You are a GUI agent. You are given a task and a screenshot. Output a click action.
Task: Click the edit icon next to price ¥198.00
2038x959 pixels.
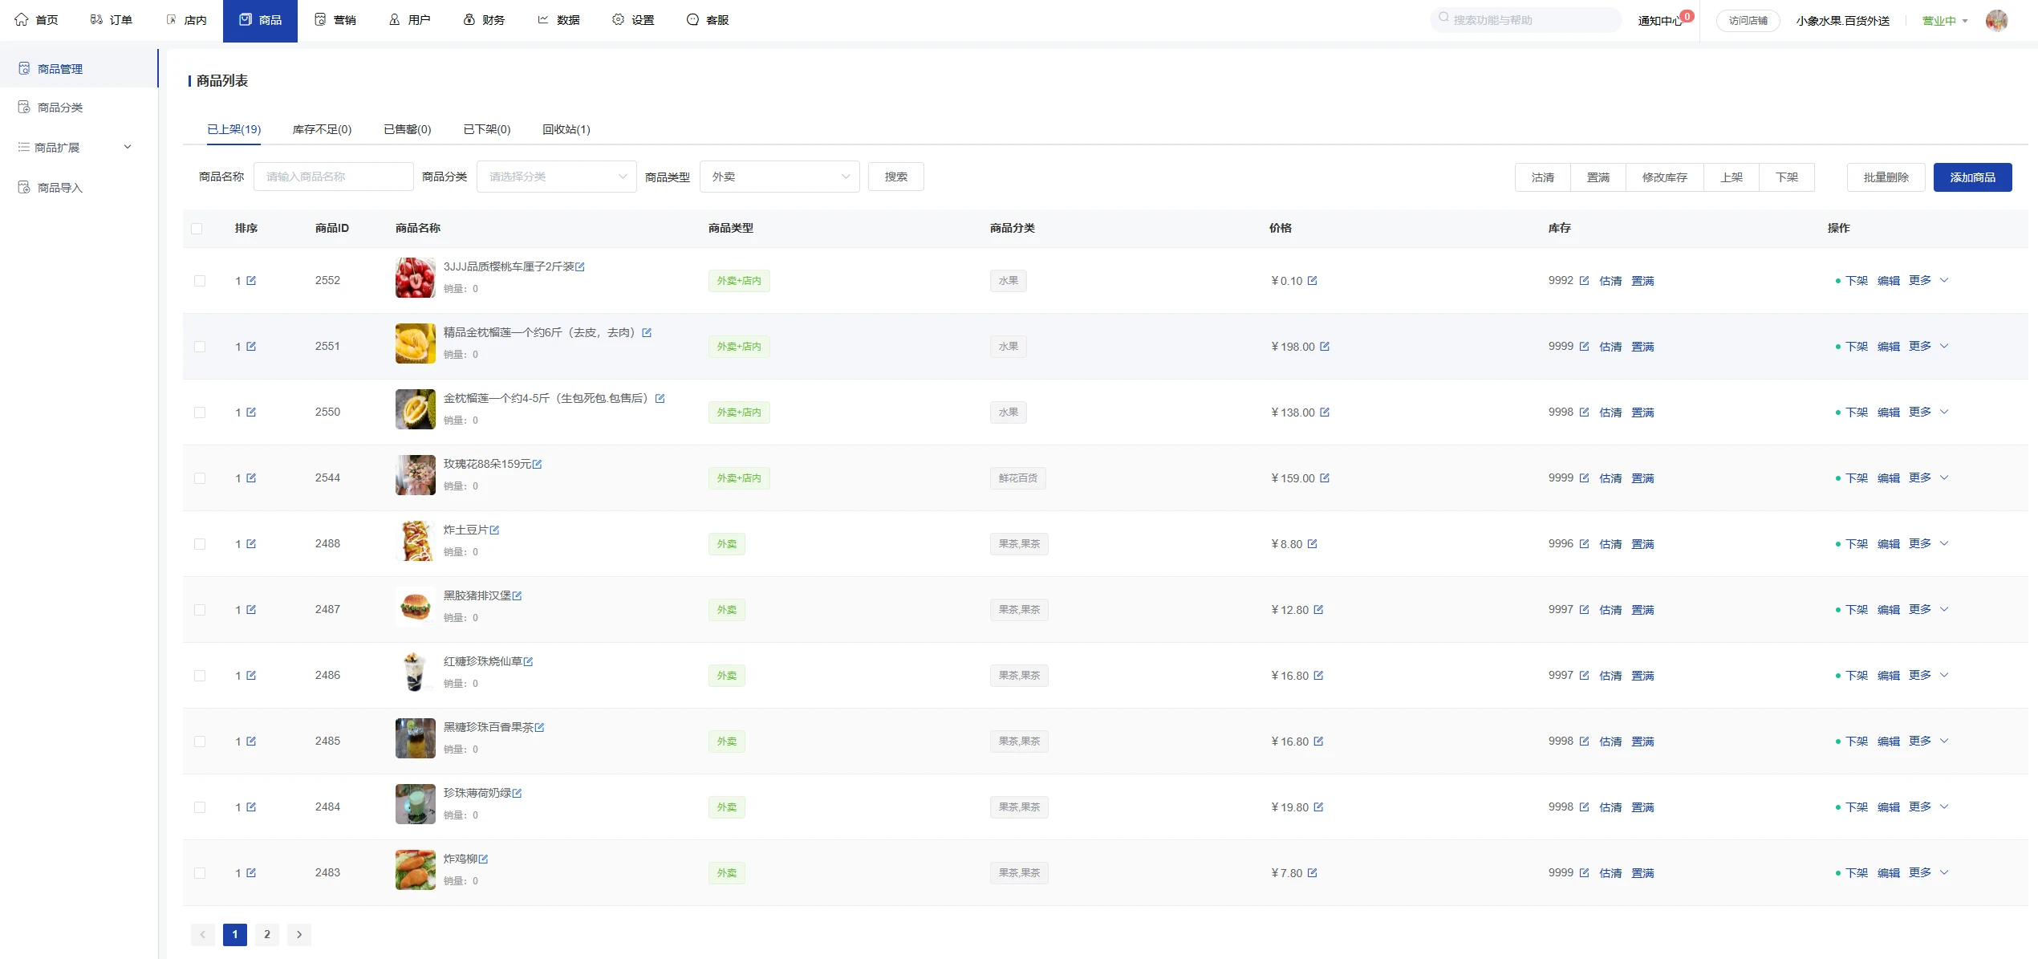[x=1325, y=347]
